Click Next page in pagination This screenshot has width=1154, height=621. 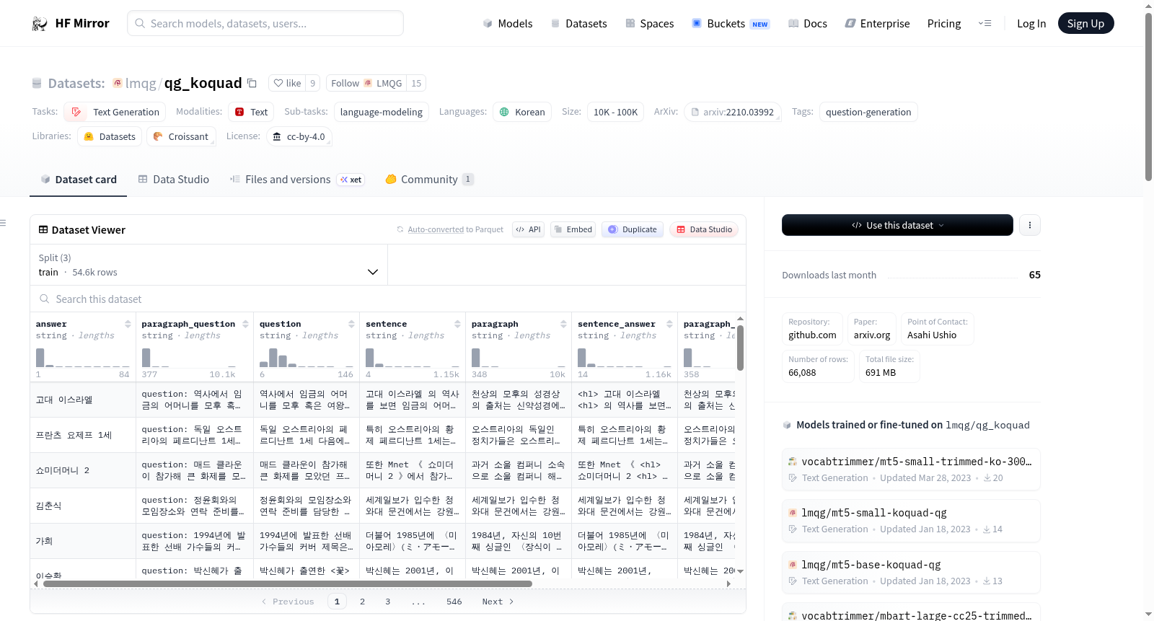(x=498, y=602)
